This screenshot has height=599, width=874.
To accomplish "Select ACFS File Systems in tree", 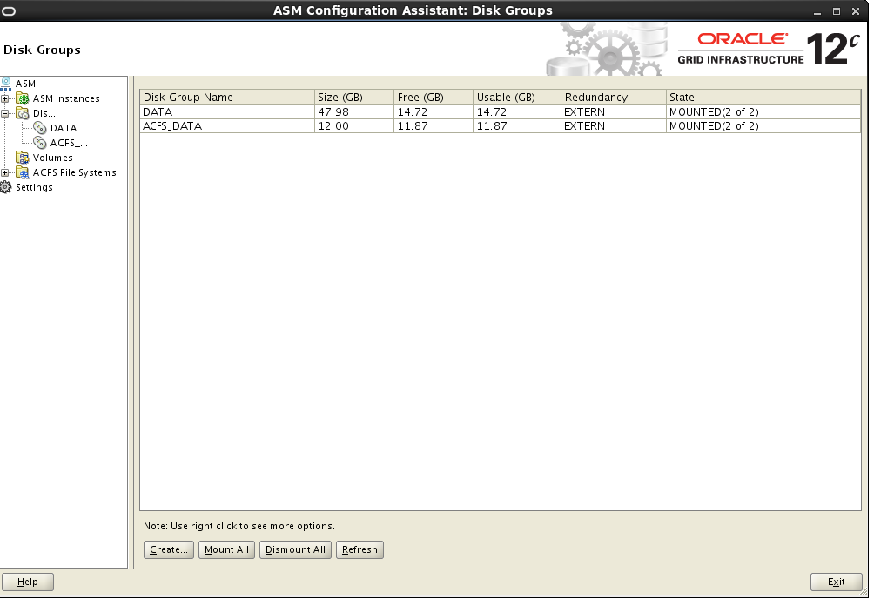I will tap(75, 173).
